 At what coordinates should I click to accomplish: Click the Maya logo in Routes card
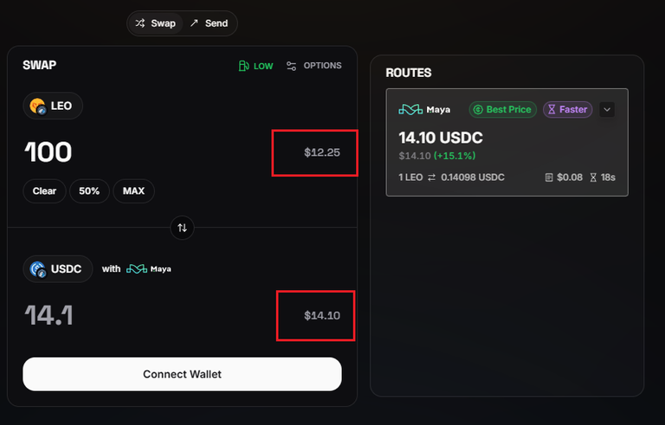(410, 109)
